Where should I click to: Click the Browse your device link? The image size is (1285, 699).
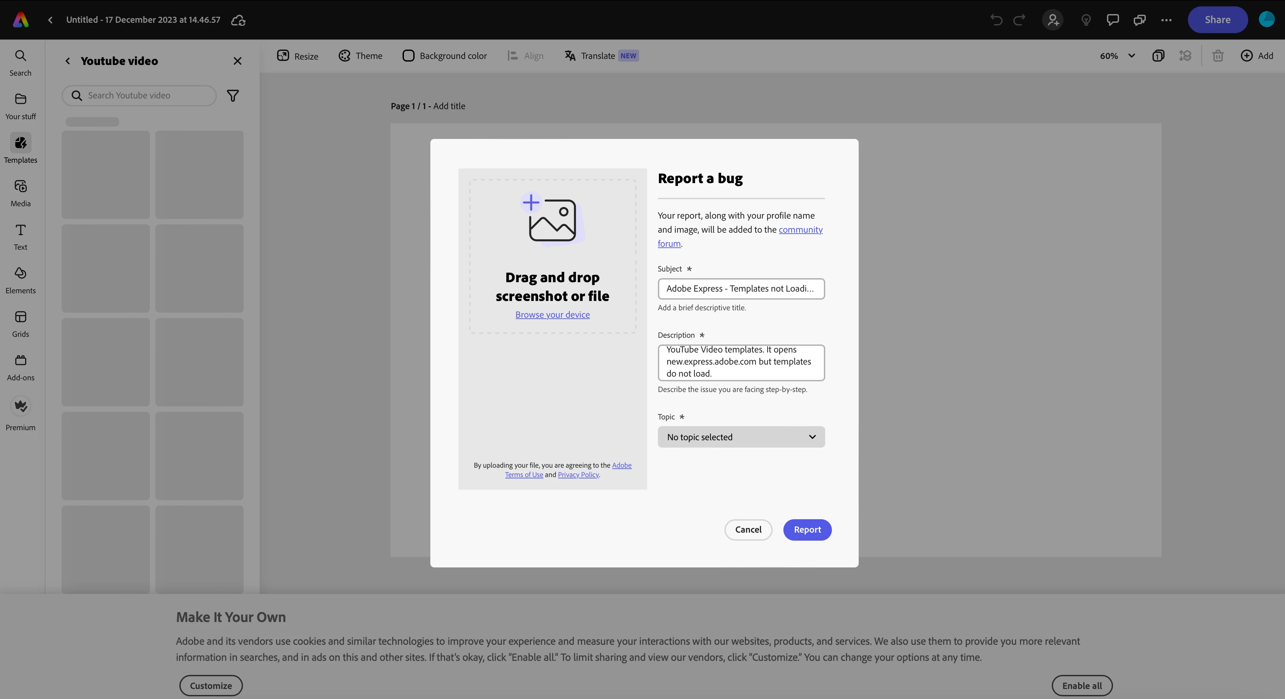553,315
